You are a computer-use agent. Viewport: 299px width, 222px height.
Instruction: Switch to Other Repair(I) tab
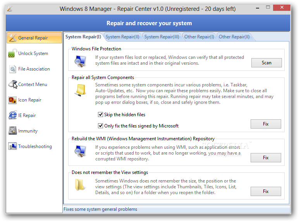pyautogui.click(x=199, y=37)
